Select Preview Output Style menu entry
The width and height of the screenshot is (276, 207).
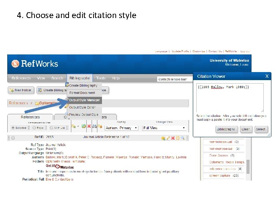tap(84, 115)
